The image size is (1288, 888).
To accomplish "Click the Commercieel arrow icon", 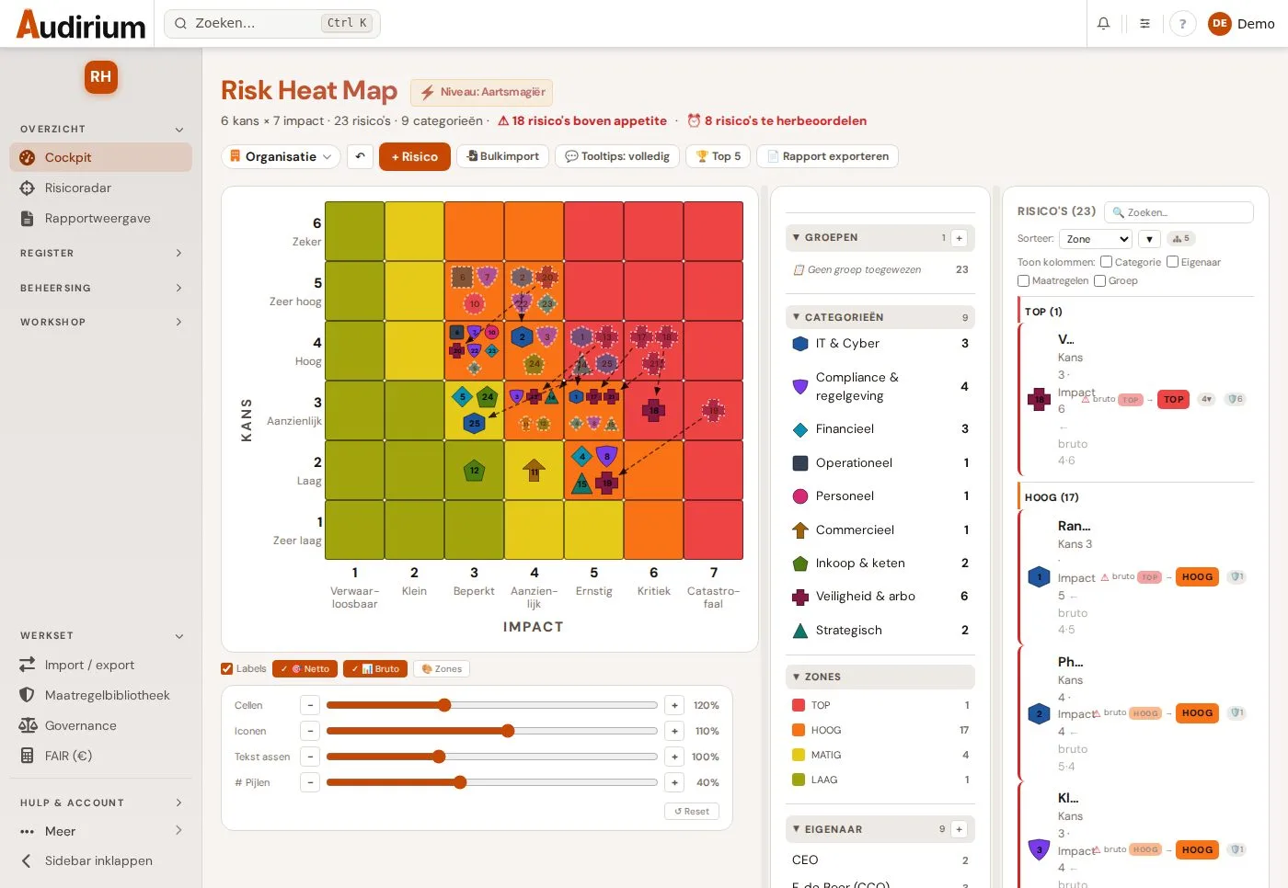I will pos(800,530).
